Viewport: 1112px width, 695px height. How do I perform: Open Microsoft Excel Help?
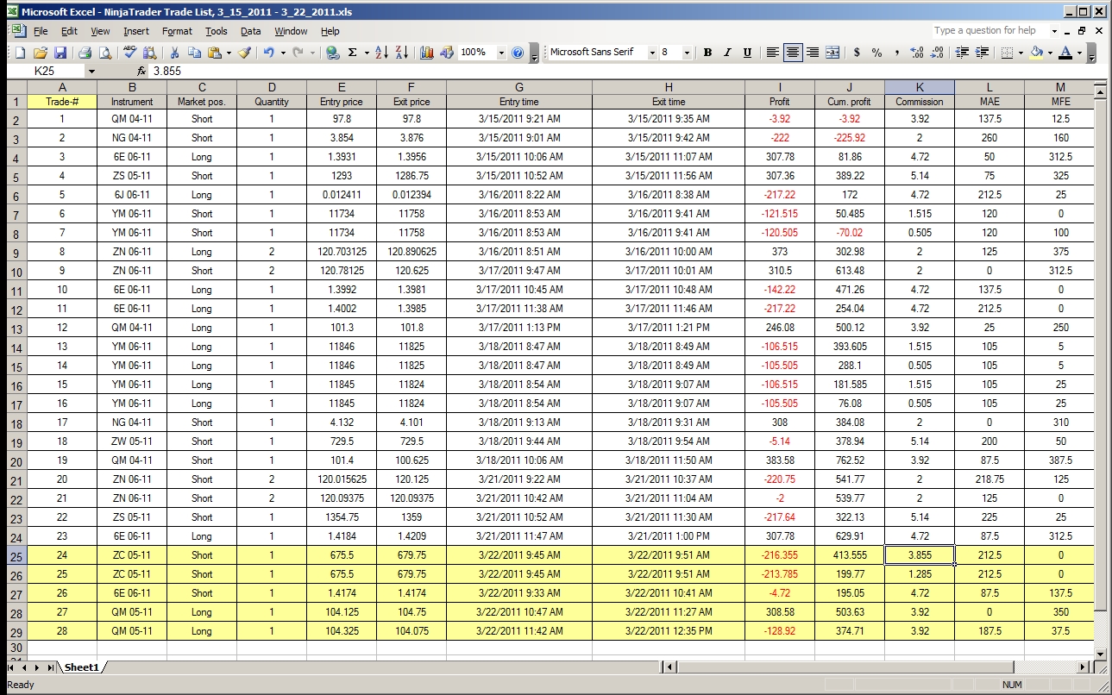click(518, 53)
